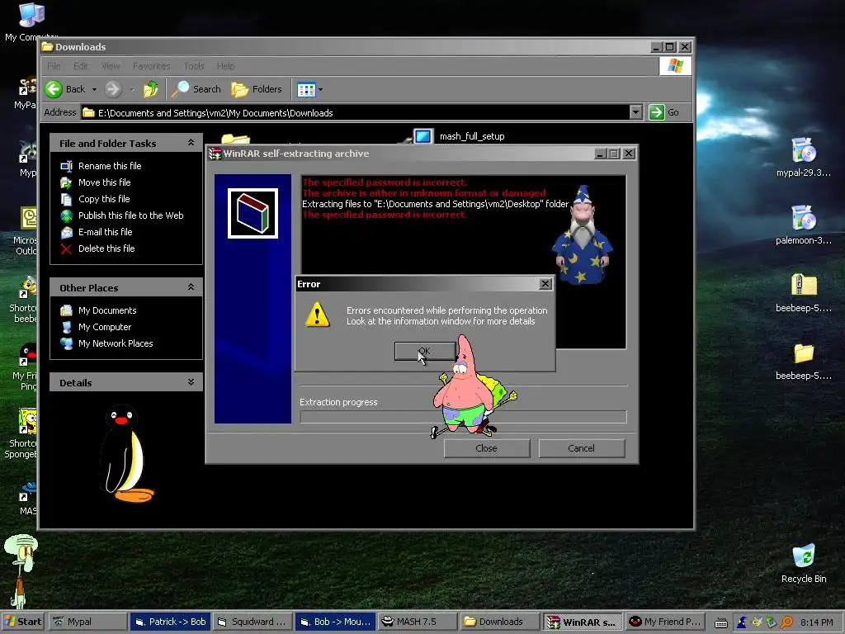
Task: Click the 8:14 PM clock
Action: 816,622
